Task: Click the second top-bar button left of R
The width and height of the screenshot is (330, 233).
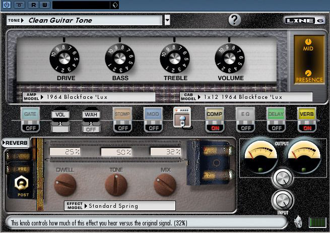Action: pyautogui.click(x=19, y=5)
